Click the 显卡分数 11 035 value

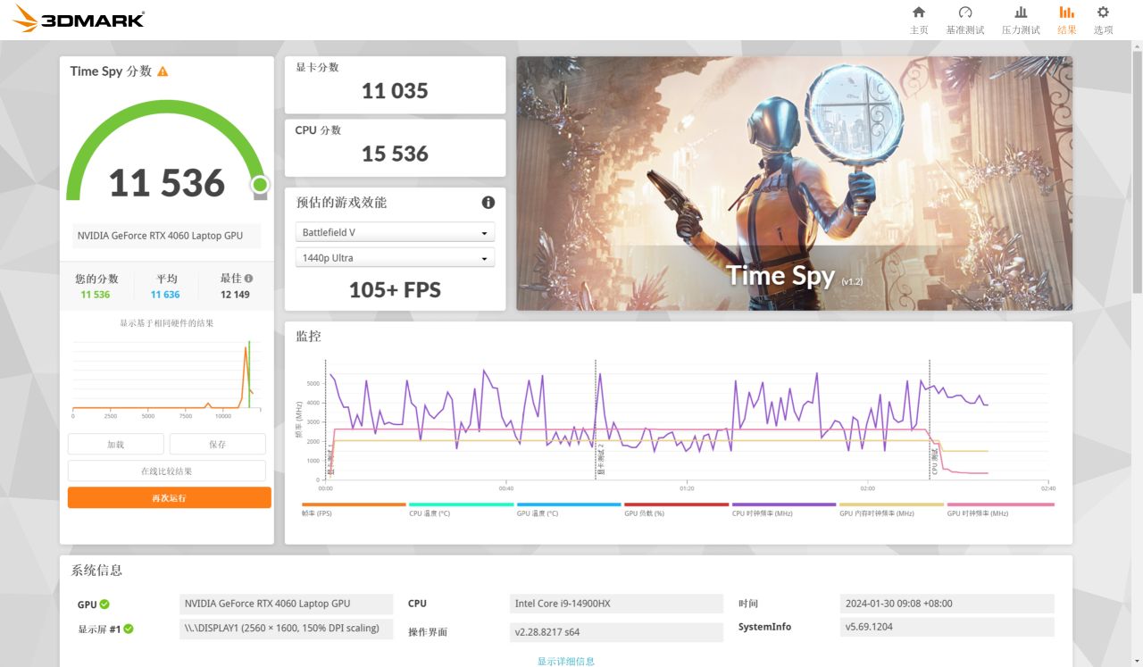(395, 90)
